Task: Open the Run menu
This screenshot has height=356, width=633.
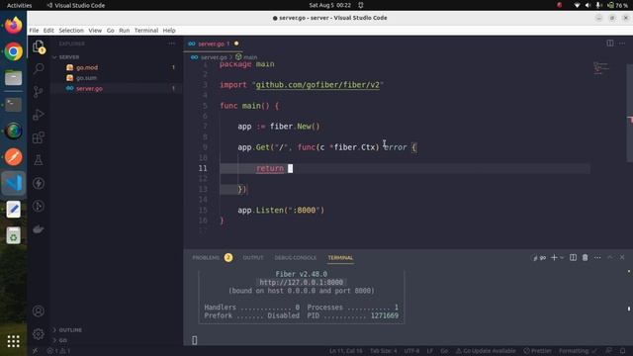Action: (x=125, y=31)
